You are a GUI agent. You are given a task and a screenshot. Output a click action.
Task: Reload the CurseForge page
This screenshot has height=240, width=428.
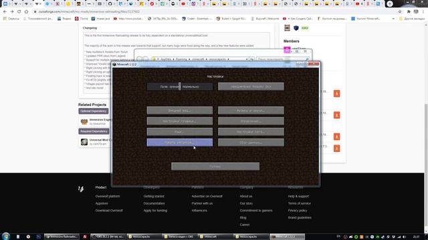point(19,12)
